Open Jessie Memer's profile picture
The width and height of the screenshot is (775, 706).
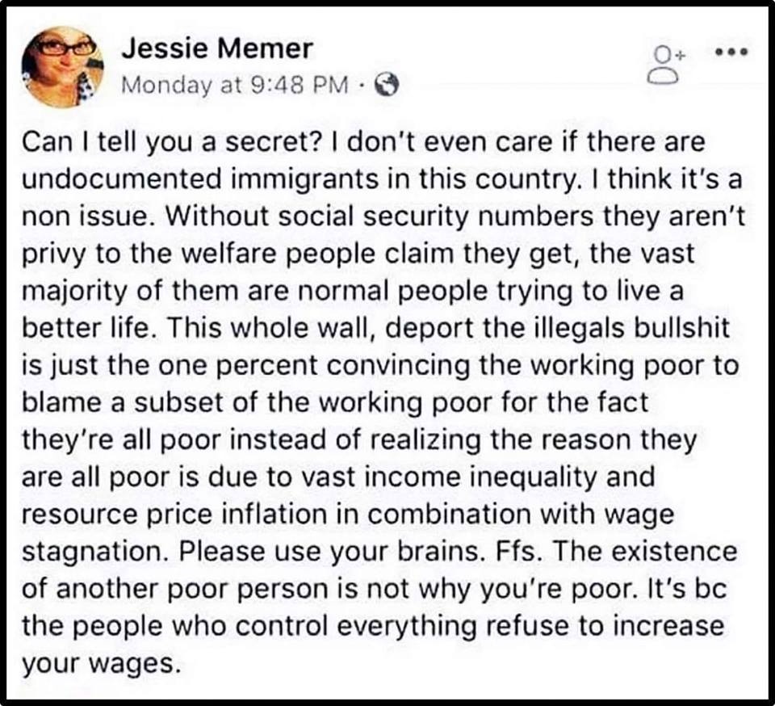click(63, 67)
